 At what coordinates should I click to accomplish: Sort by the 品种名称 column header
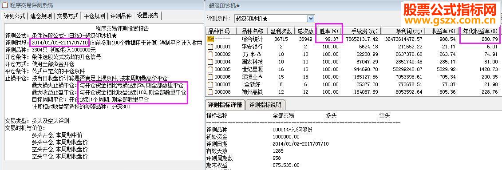pos(252,31)
